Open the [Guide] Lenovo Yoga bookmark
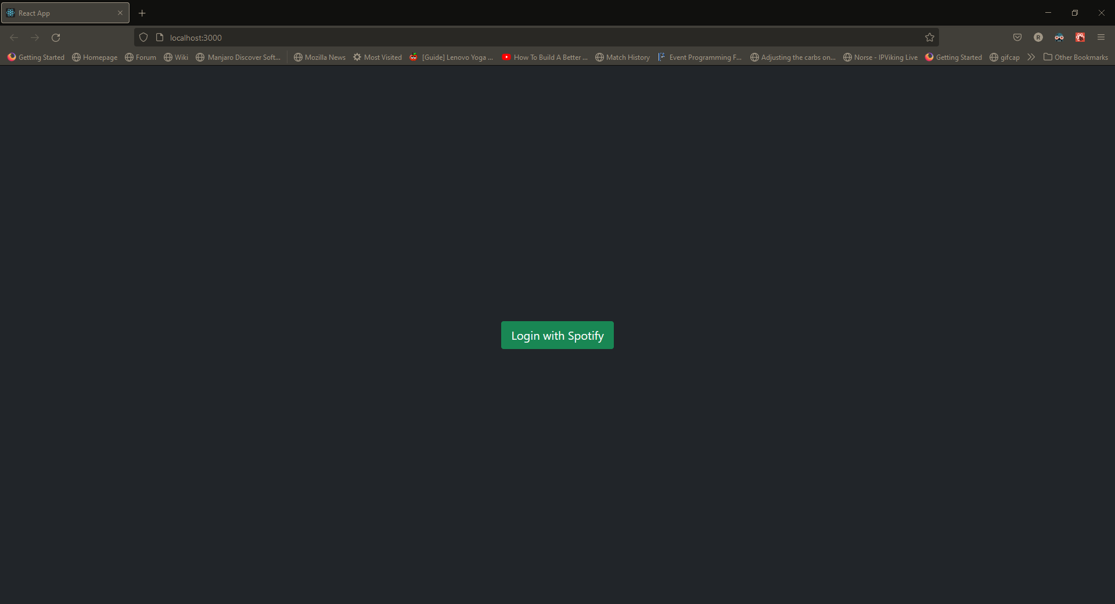Image resolution: width=1115 pixels, height=604 pixels. click(x=452, y=57)
